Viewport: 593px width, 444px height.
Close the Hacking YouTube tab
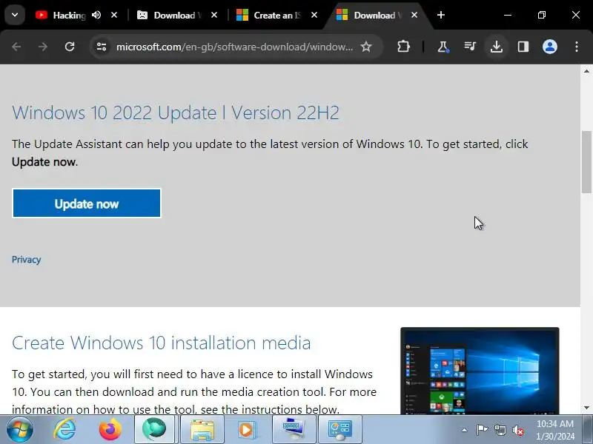click(x=114, y=15)
